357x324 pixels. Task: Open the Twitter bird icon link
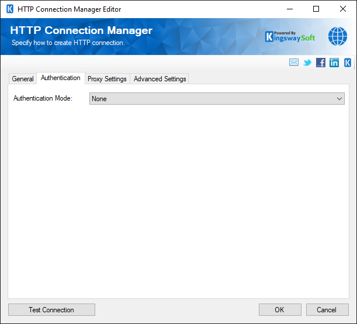pyautogui.click(x=307, y=63)
